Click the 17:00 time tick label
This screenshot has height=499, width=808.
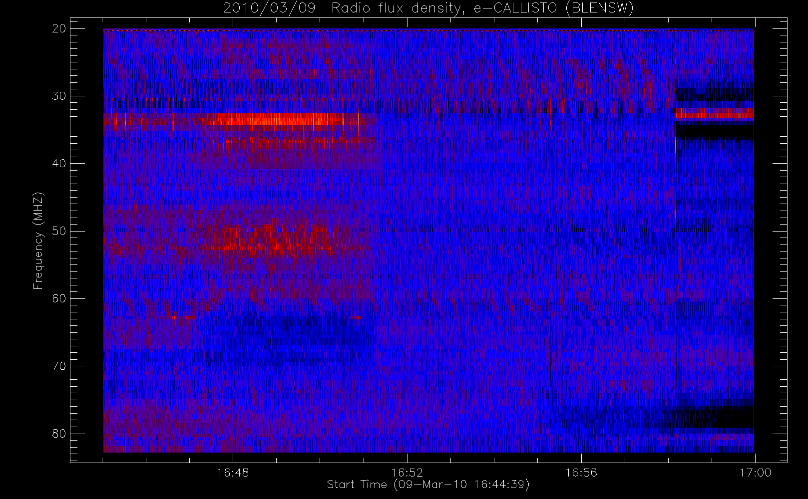(x=755, y=473)
